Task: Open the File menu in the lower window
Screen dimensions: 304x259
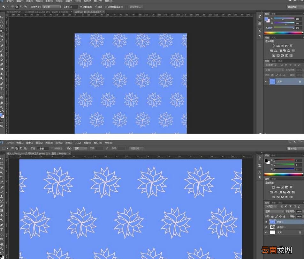Action: click(x=10, y=143)
